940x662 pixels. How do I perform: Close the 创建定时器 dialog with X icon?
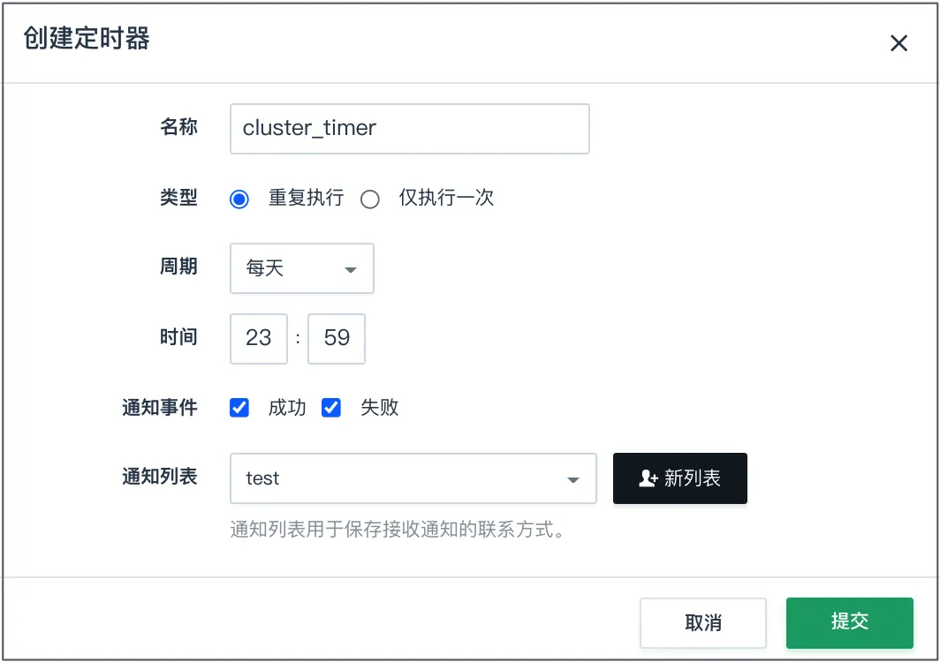(x=898, y=43)
